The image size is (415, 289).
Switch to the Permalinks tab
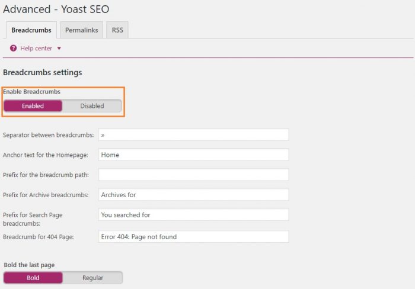coord(82,30)
